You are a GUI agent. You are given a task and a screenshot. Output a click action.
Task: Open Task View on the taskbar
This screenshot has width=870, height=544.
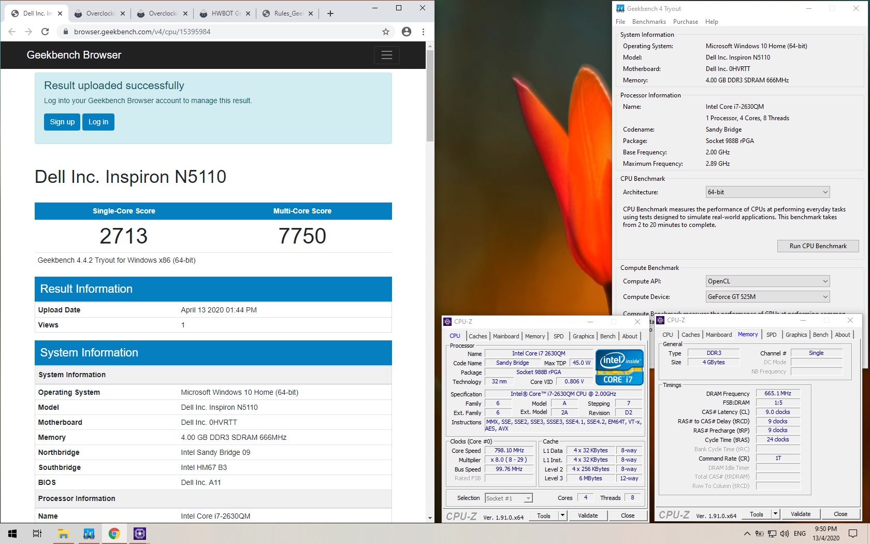point(37,534)
